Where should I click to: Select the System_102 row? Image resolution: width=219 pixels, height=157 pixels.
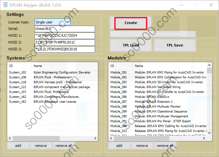(x=53, y=72)
